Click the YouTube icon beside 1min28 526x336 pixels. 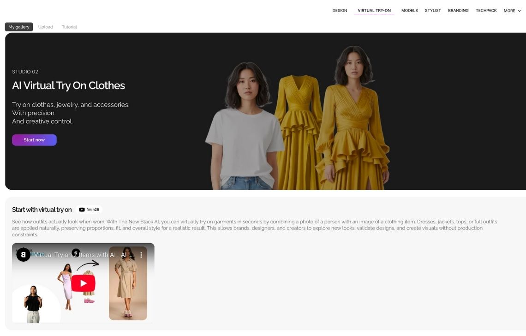click(82, 210)
